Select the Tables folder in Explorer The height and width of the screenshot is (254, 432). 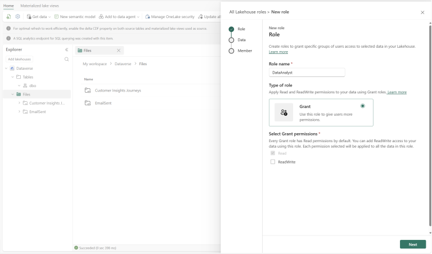pos(25,77)
